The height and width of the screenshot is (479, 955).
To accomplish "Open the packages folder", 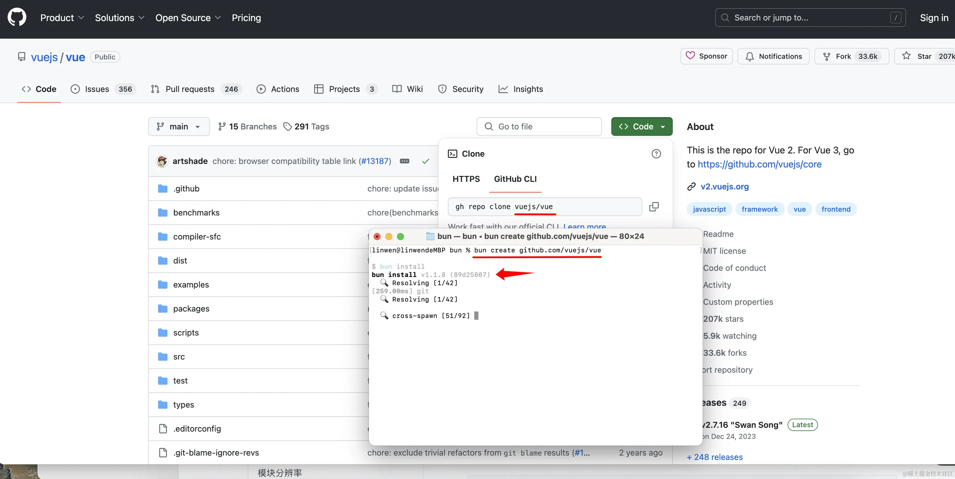I will coord(191,309).
